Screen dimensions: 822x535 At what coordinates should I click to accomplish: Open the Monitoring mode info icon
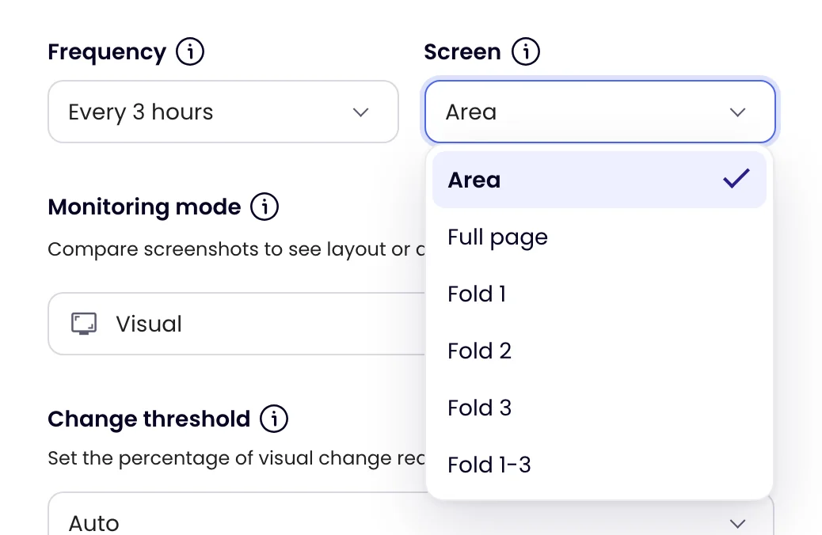[264, 207]
